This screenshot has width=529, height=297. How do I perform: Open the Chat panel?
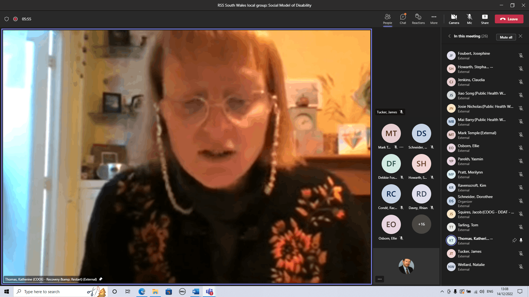pos(402,19)
